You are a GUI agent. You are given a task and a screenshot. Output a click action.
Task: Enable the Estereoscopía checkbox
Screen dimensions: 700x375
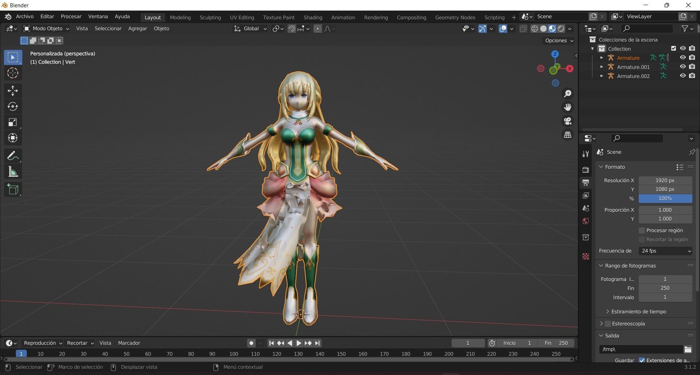point(608,324)
